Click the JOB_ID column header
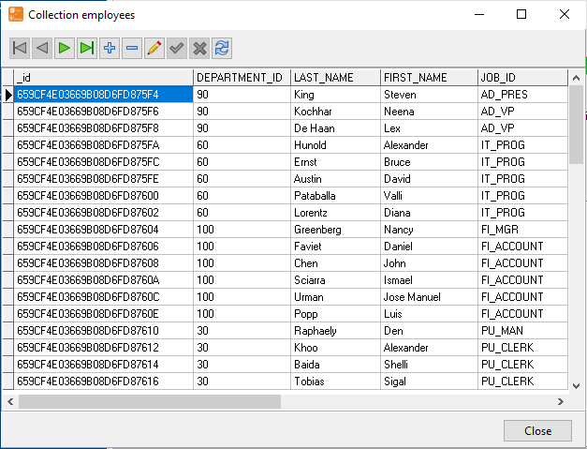The image size is (587, 449). [x=521, y=78]
